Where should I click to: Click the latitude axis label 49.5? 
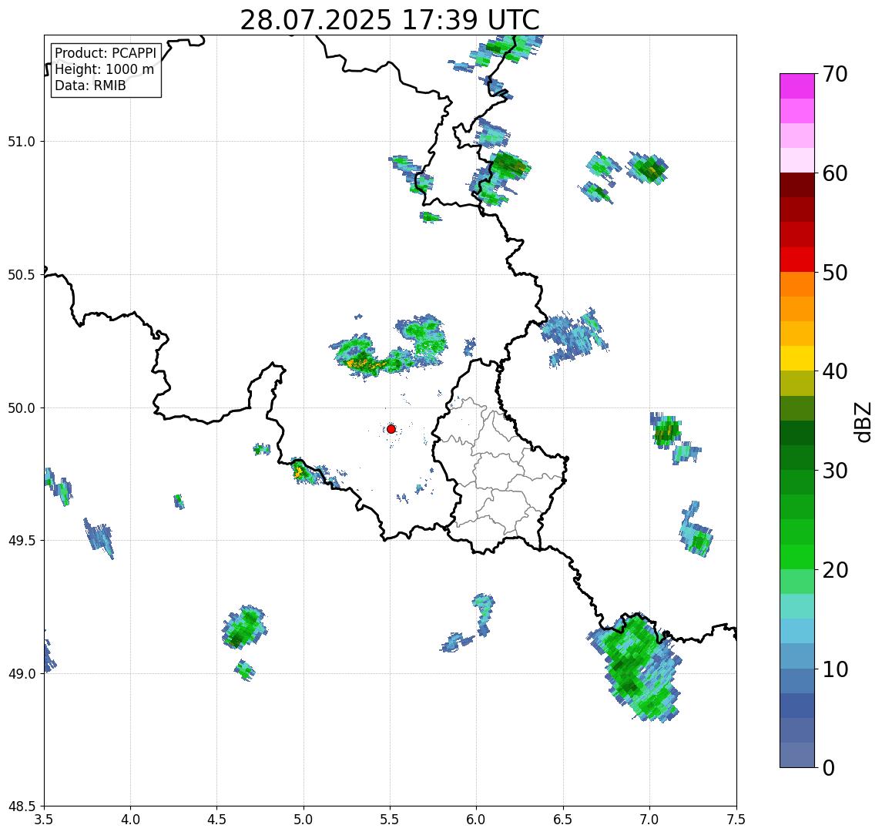(x=22, y=541)
